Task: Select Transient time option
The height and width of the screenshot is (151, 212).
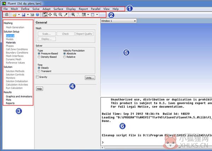Action: [x=45, y=71]
